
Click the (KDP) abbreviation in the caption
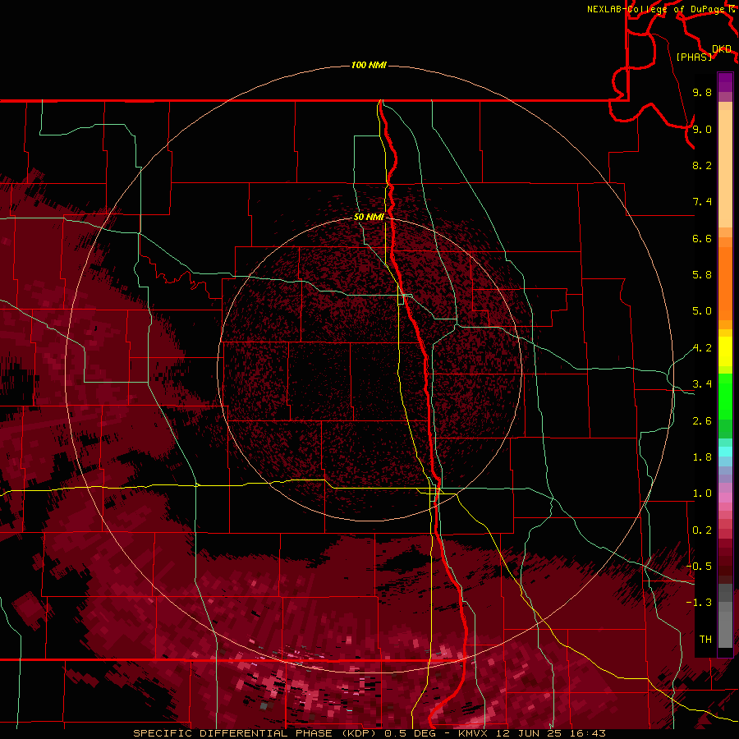point(360,733)
